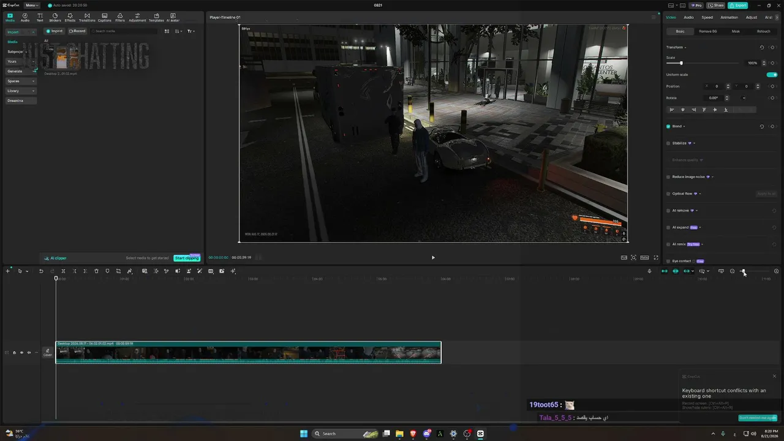Open the AI avatar tab
Screen dimensions: 784x441
pyautogui.click(x=173, y=17)
